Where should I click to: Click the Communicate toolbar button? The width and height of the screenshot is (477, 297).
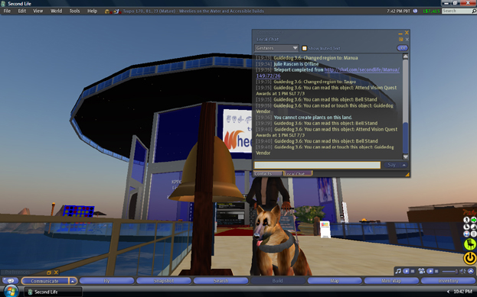coord(44,281)
